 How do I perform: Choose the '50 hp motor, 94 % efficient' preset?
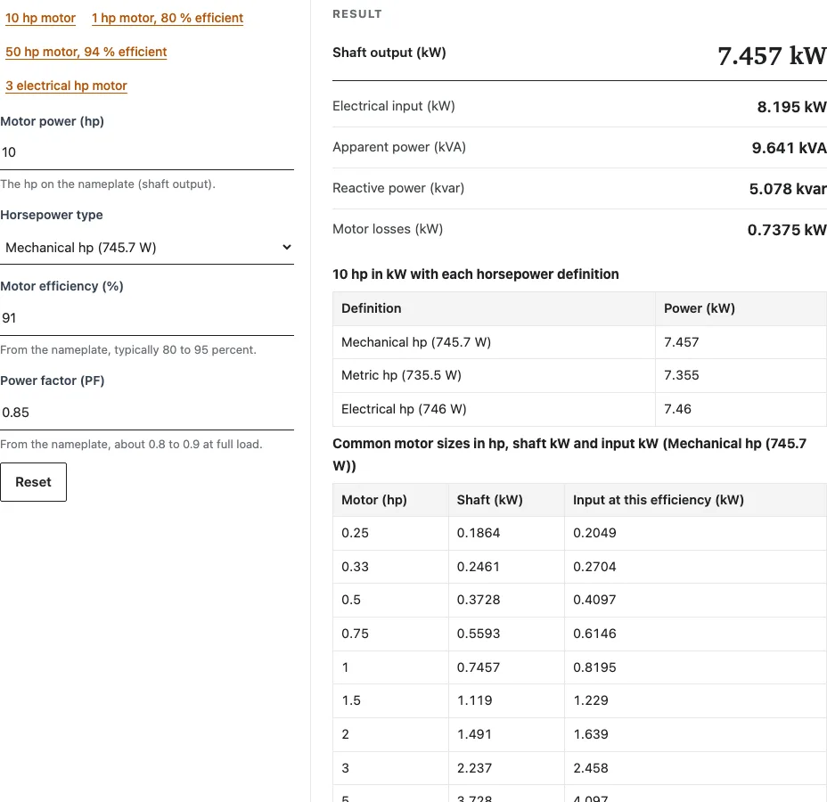click(86, 52)
